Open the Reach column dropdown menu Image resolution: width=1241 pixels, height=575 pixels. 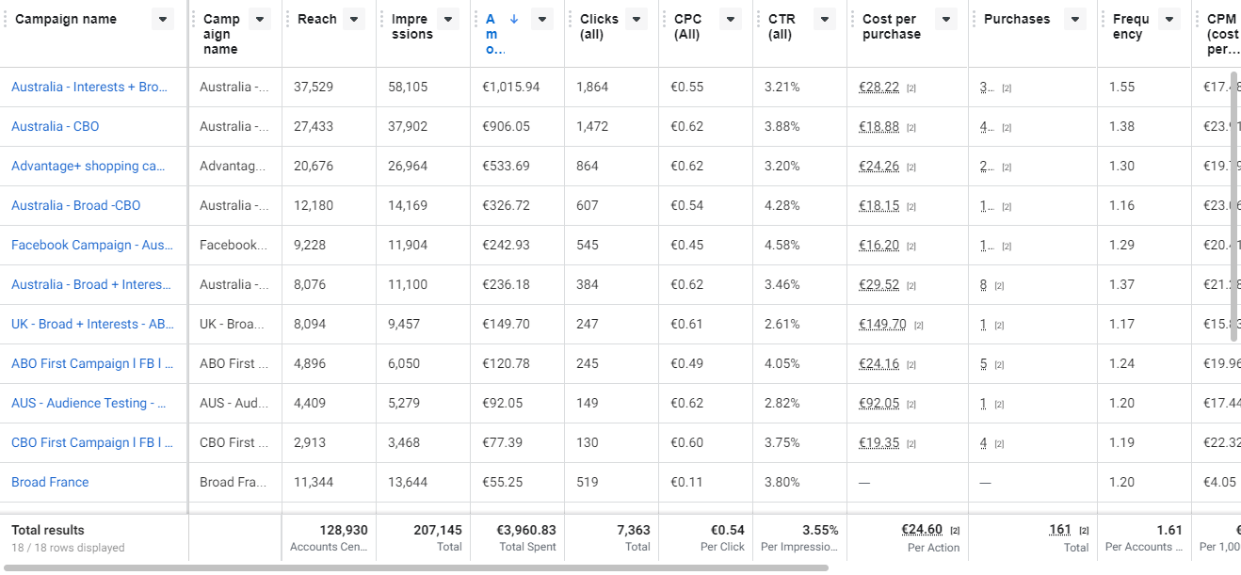coord(354,19)
